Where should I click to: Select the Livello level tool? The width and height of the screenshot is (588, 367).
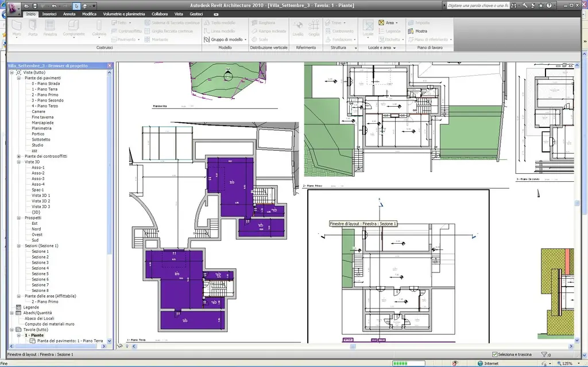[298, 29]
